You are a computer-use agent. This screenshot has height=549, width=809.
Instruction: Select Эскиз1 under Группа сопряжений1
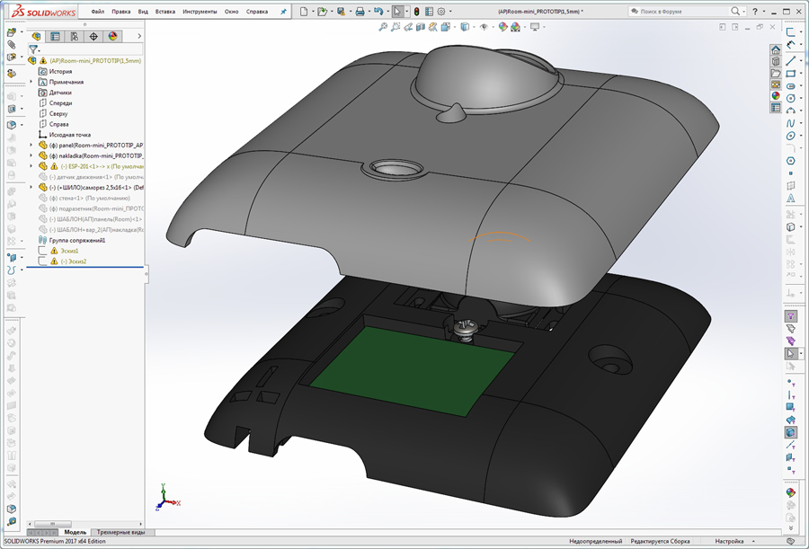click(x=69, y=251)
